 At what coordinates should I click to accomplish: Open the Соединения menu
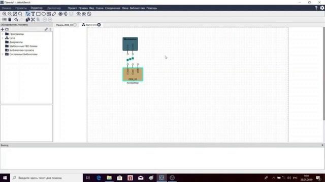click(x=113, y=8)
